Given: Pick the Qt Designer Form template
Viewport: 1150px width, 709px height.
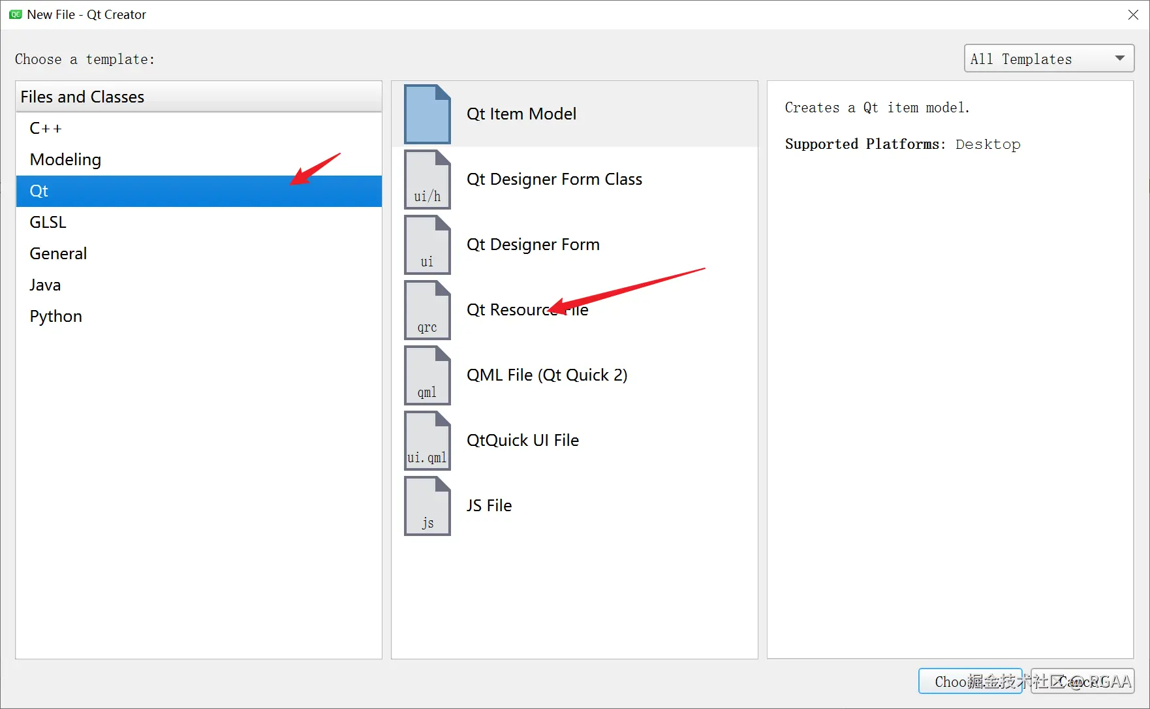Looking at the screenshot, I should tap(574, 245).
